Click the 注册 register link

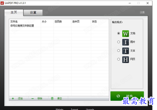coord(142,12)
